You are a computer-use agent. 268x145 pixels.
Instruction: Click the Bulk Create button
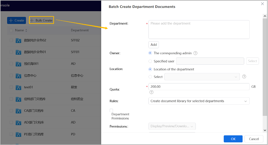click(x=42, y=20)
